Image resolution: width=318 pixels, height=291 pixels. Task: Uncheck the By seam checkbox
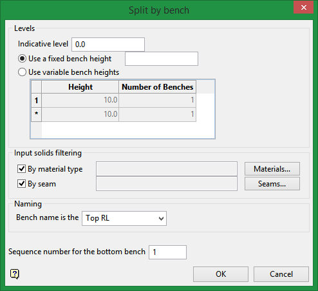(21, 184)
